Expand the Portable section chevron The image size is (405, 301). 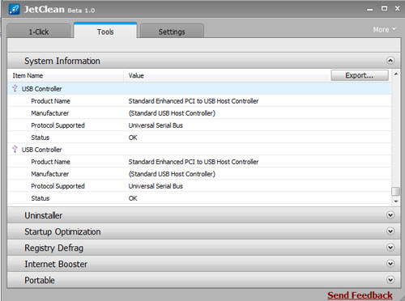coord(390,280)
